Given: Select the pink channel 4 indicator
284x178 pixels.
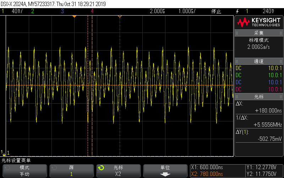Looking at the screenshot, I should pyautogui.click(x=92, y=11).
